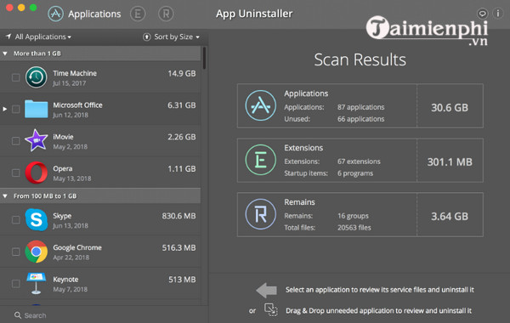Check the Opera checkbox

[15, 173]
